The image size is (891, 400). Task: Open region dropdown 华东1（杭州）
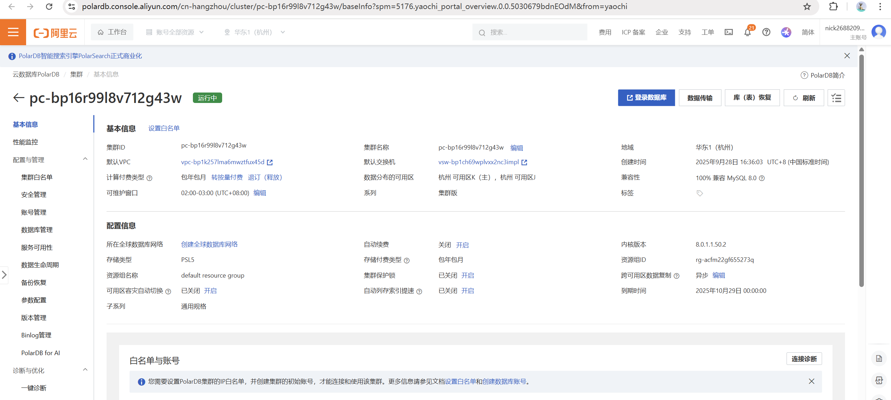point(255,32)
